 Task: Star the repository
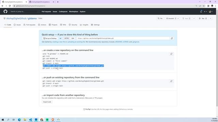tap(203, 19)
